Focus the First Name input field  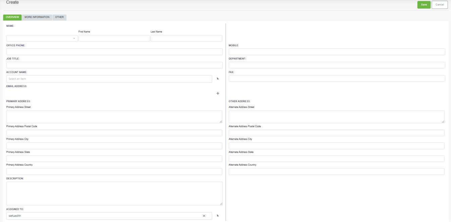coord(114,39)
